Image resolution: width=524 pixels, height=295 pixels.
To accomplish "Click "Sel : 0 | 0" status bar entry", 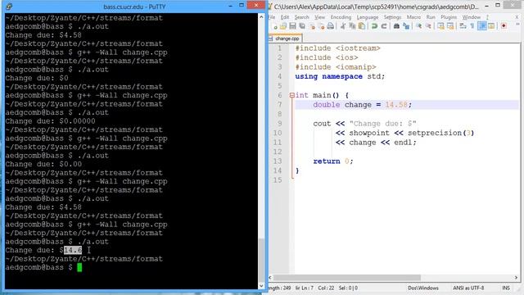I will pyautogui.click(x=348, y=288).
